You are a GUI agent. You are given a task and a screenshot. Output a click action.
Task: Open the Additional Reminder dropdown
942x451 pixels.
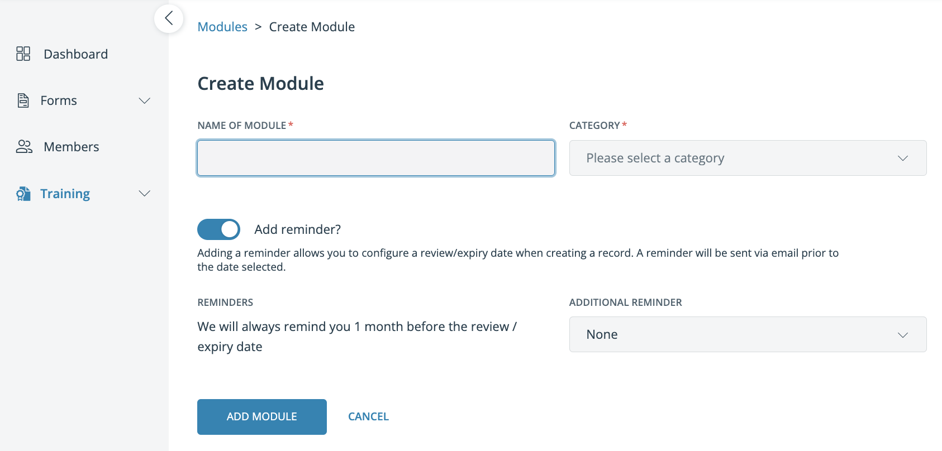[748, 334]
